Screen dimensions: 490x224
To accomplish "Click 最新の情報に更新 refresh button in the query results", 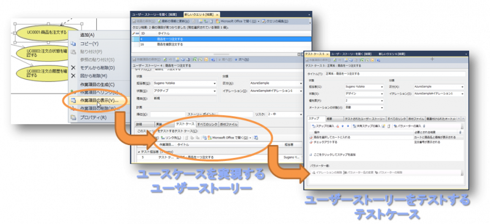I will 173,21.
